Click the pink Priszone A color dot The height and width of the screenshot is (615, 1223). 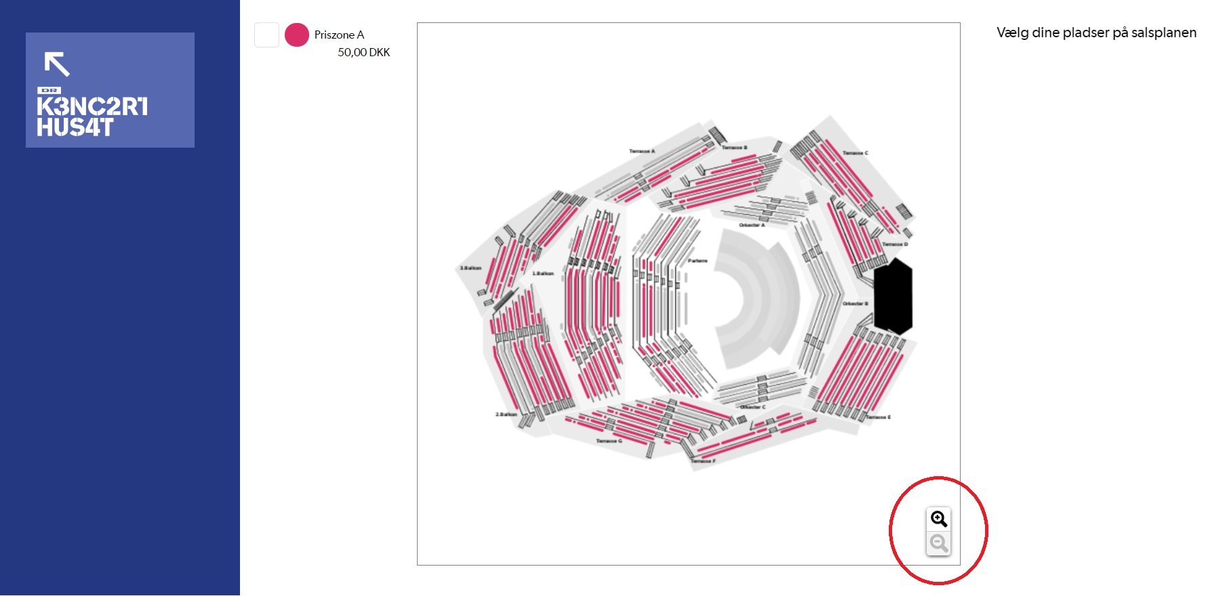coord(297,35)
